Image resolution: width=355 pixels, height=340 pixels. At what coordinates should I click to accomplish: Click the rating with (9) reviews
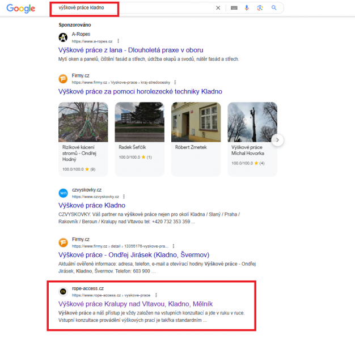pyautogui.click(x=79, y=169)
